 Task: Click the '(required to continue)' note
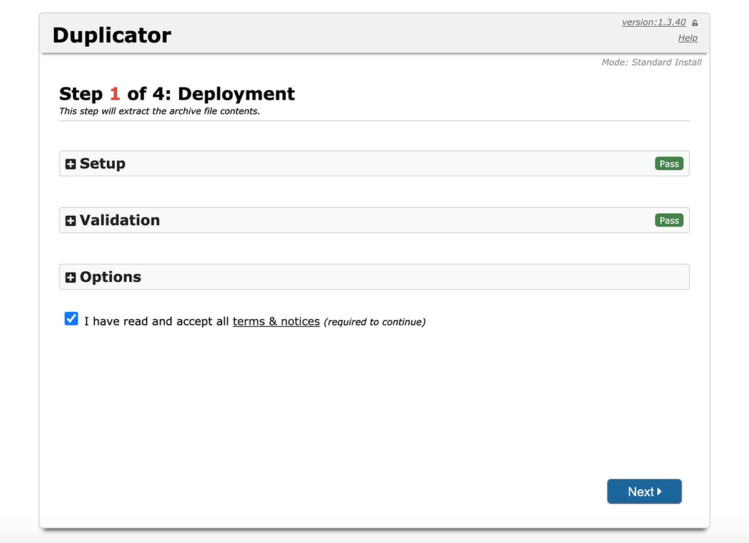point(374,322)
